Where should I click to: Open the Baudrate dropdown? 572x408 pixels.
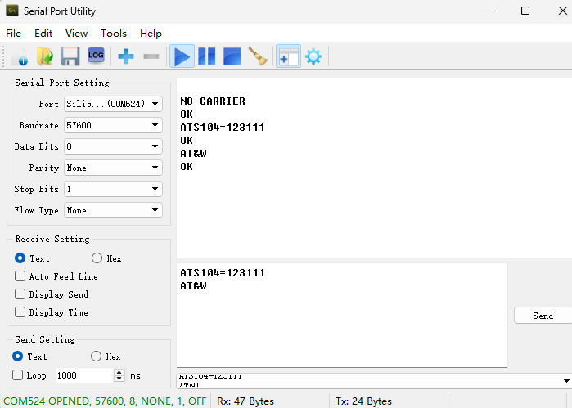coord(113,125)
